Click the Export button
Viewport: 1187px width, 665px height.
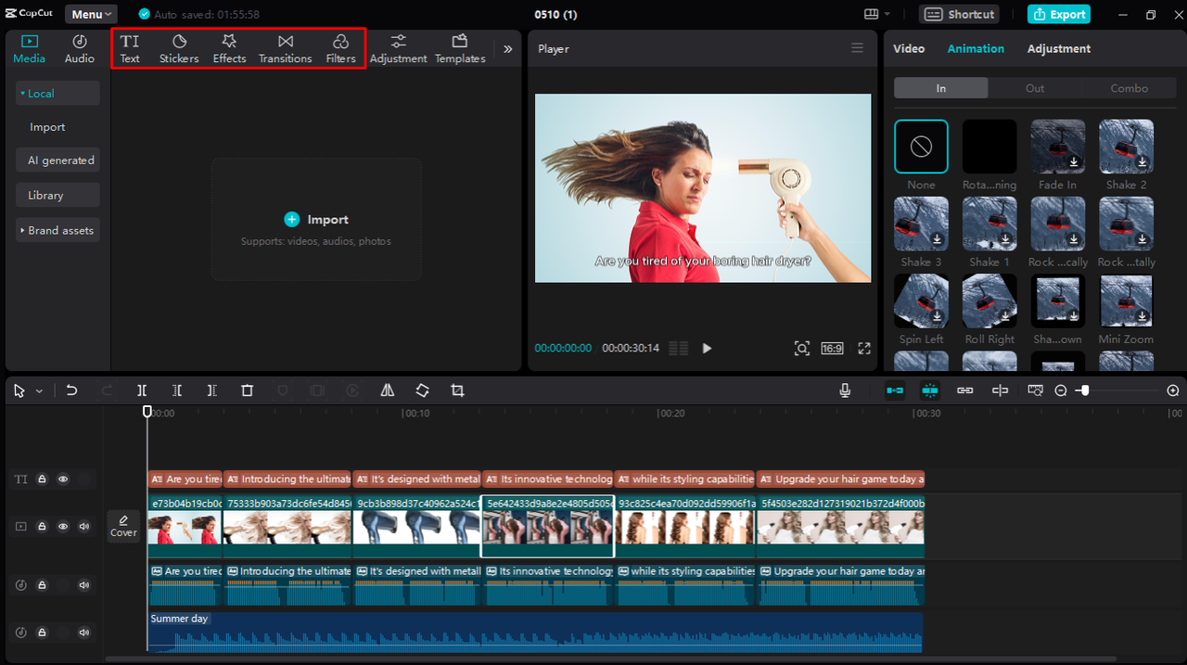coord(1059,14)
